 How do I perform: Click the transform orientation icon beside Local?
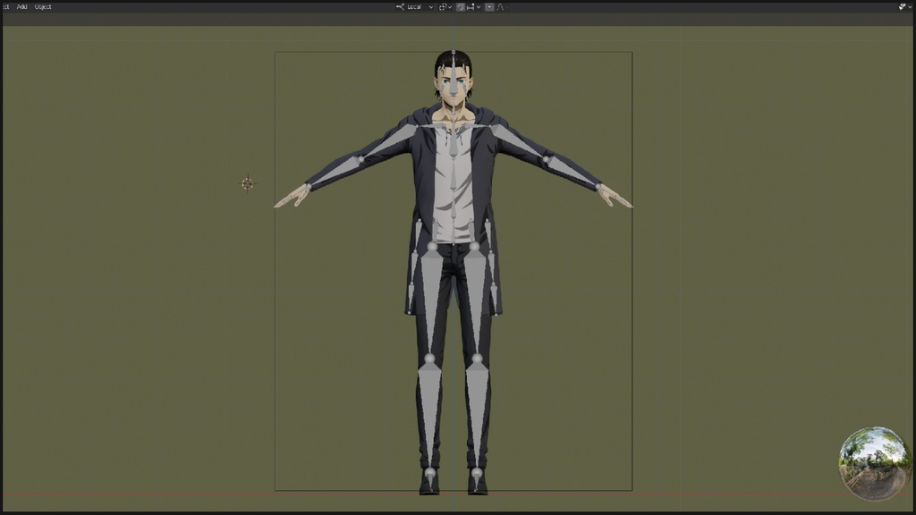(401, 7)
